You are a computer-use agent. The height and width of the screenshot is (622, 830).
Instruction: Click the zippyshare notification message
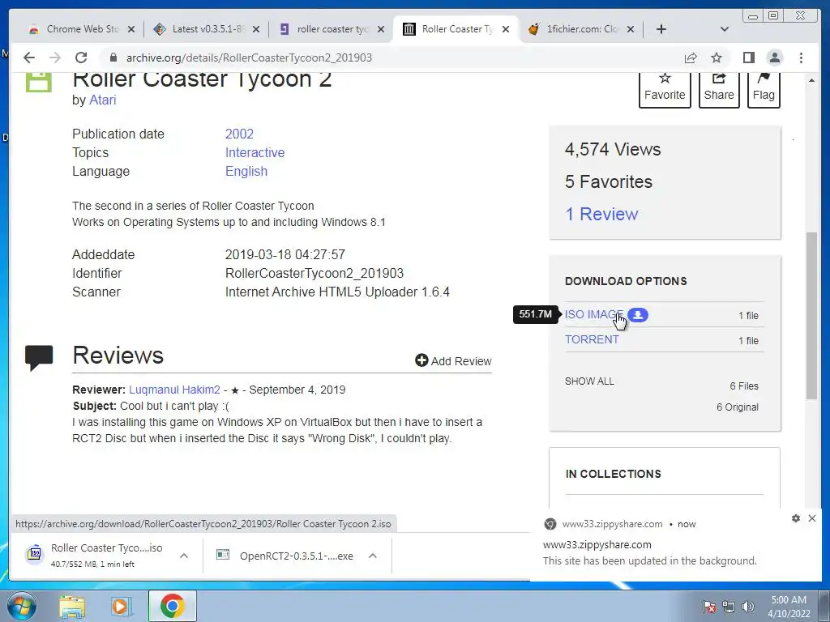coord(649,560)
